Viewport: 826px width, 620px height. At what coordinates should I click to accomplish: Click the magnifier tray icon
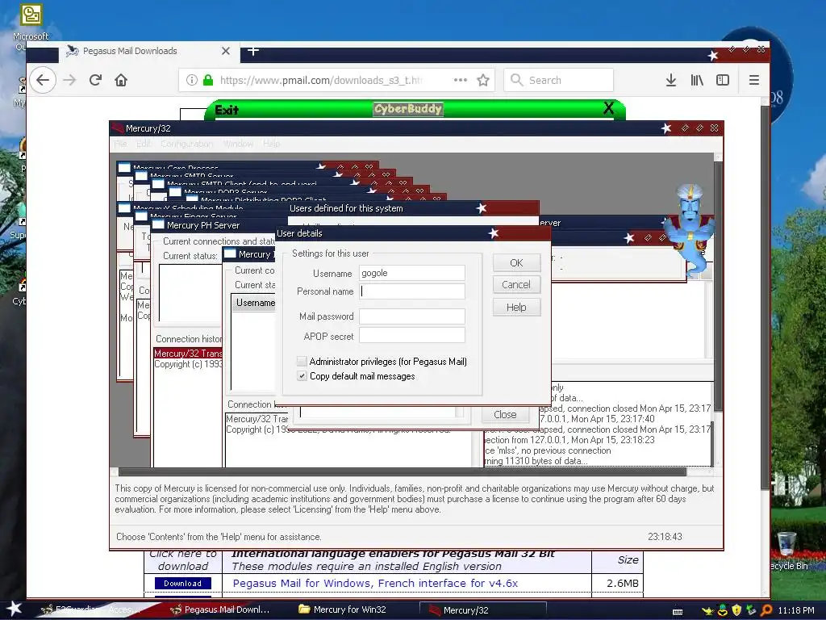[x=766, y=610]
